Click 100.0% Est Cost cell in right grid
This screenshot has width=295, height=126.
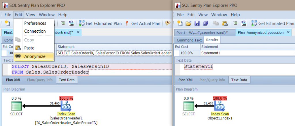point(187,53)
